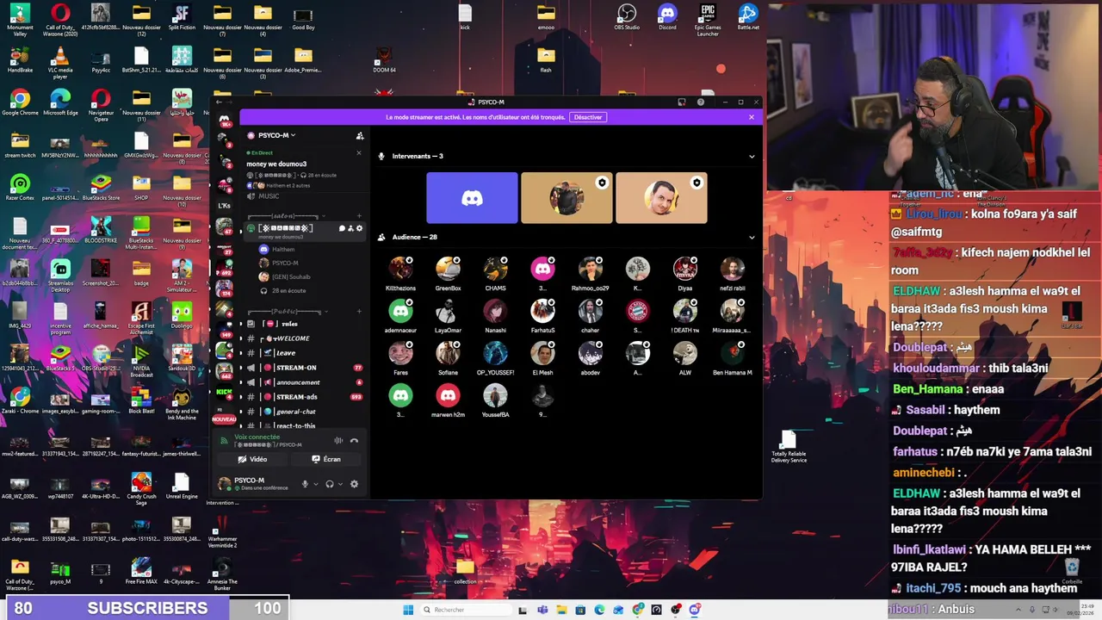
Task: Open VLC media player desktop shortcut
Action: point(60,61)
